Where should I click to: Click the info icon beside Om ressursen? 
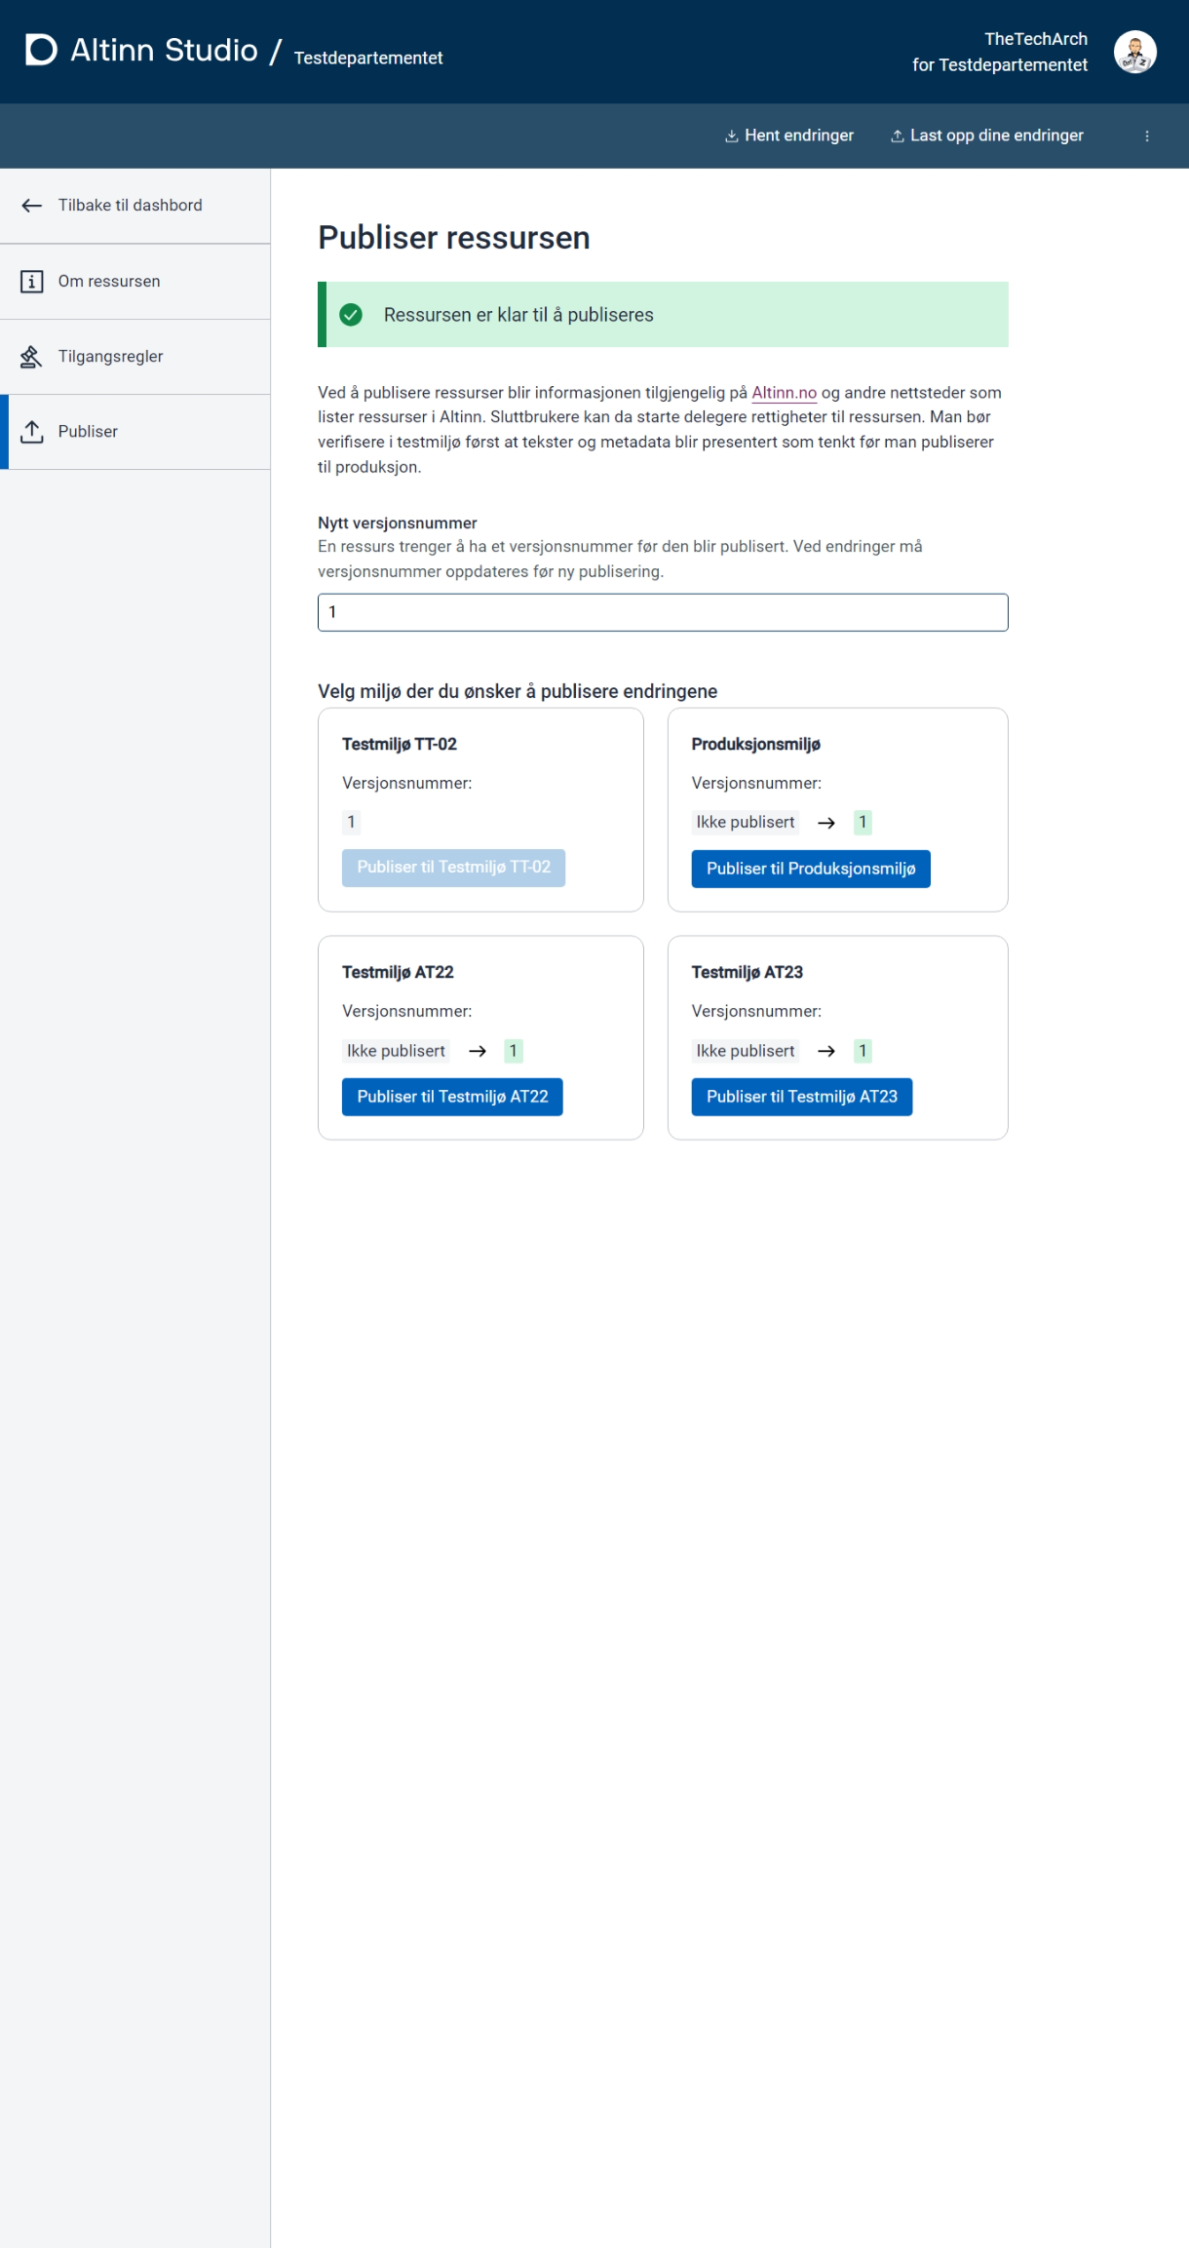point(32,282)
